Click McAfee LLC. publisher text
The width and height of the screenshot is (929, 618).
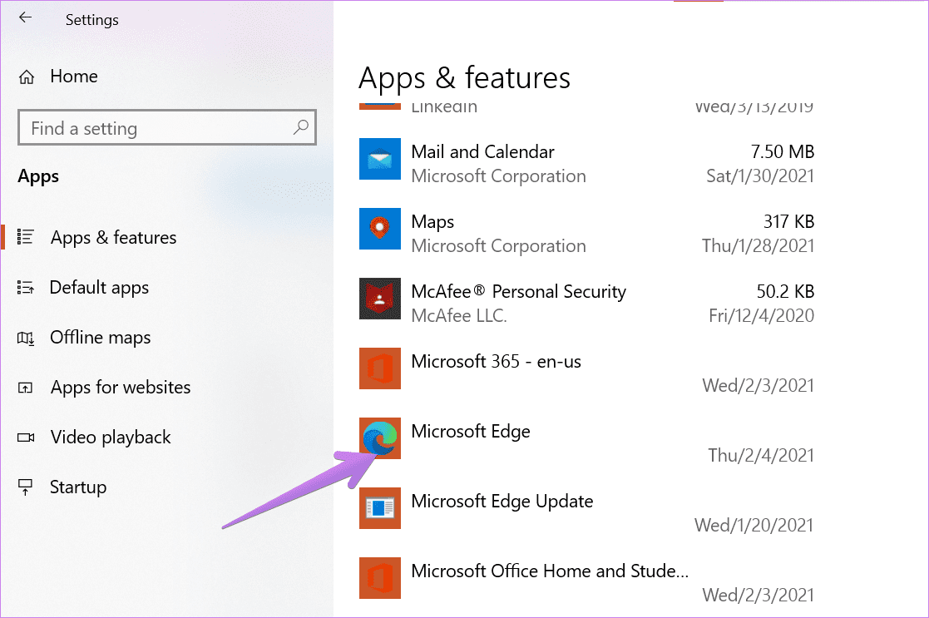459,316
